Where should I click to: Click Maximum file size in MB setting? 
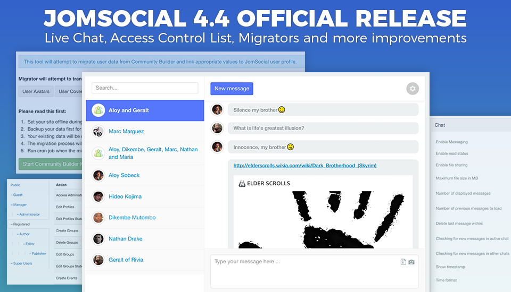tap(457, 178)
